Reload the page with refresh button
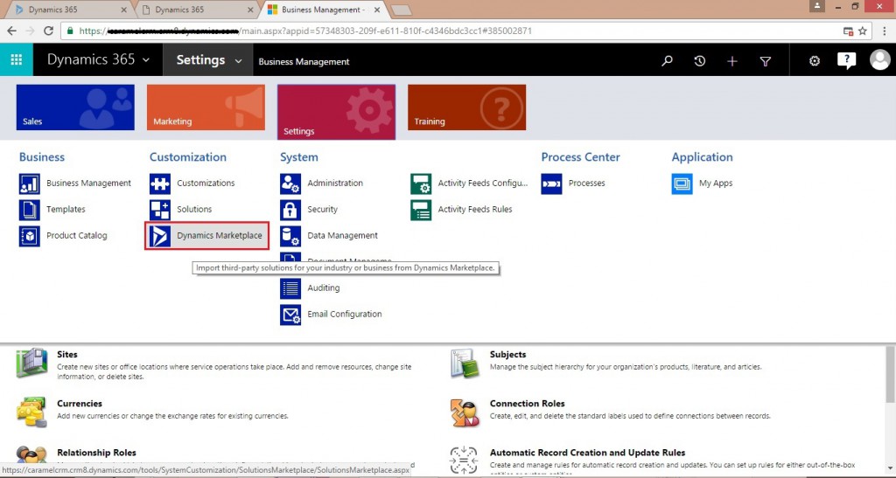 [49, 31]
